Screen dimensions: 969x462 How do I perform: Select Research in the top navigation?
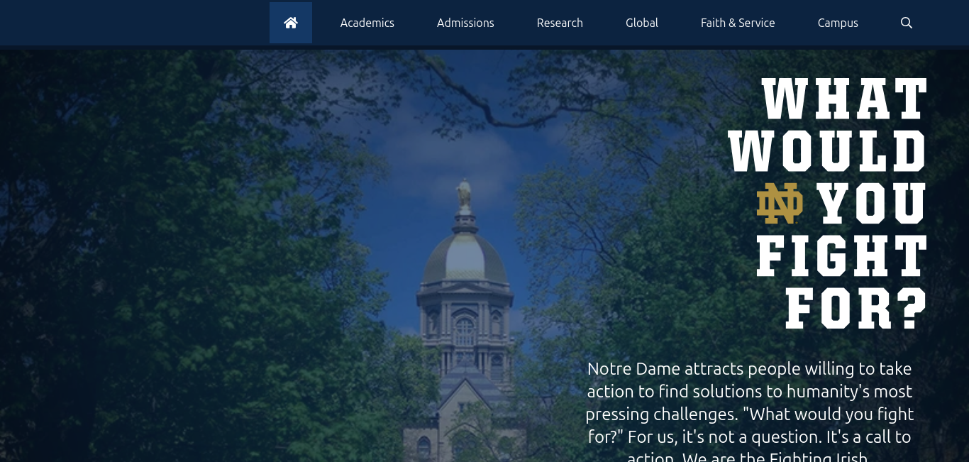(x=560, y=23)
